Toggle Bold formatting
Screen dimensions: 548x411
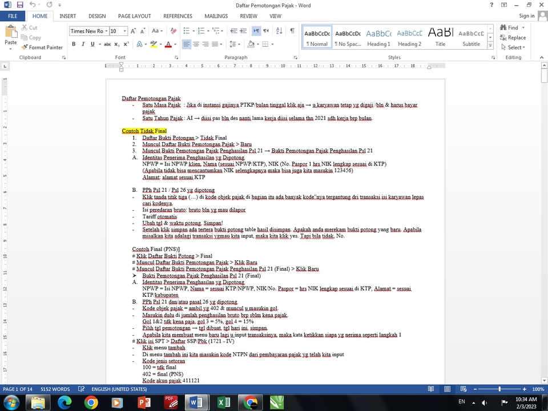pyautogui.click(x=74, y=44)
